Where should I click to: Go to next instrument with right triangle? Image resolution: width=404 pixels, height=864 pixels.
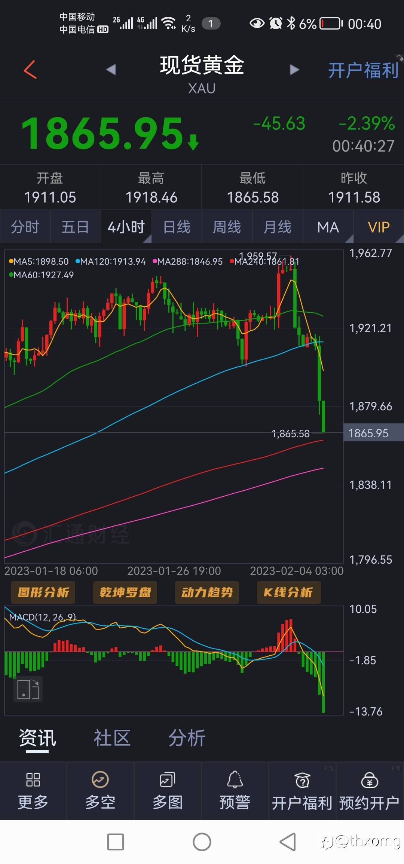[295, 70]
